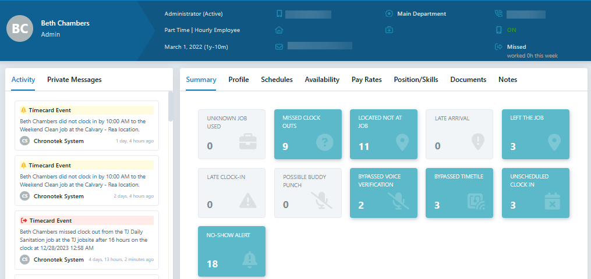The image size is (591, 279).
Task: Open the Position/Skills tab
Action: [x=416, y=80]
